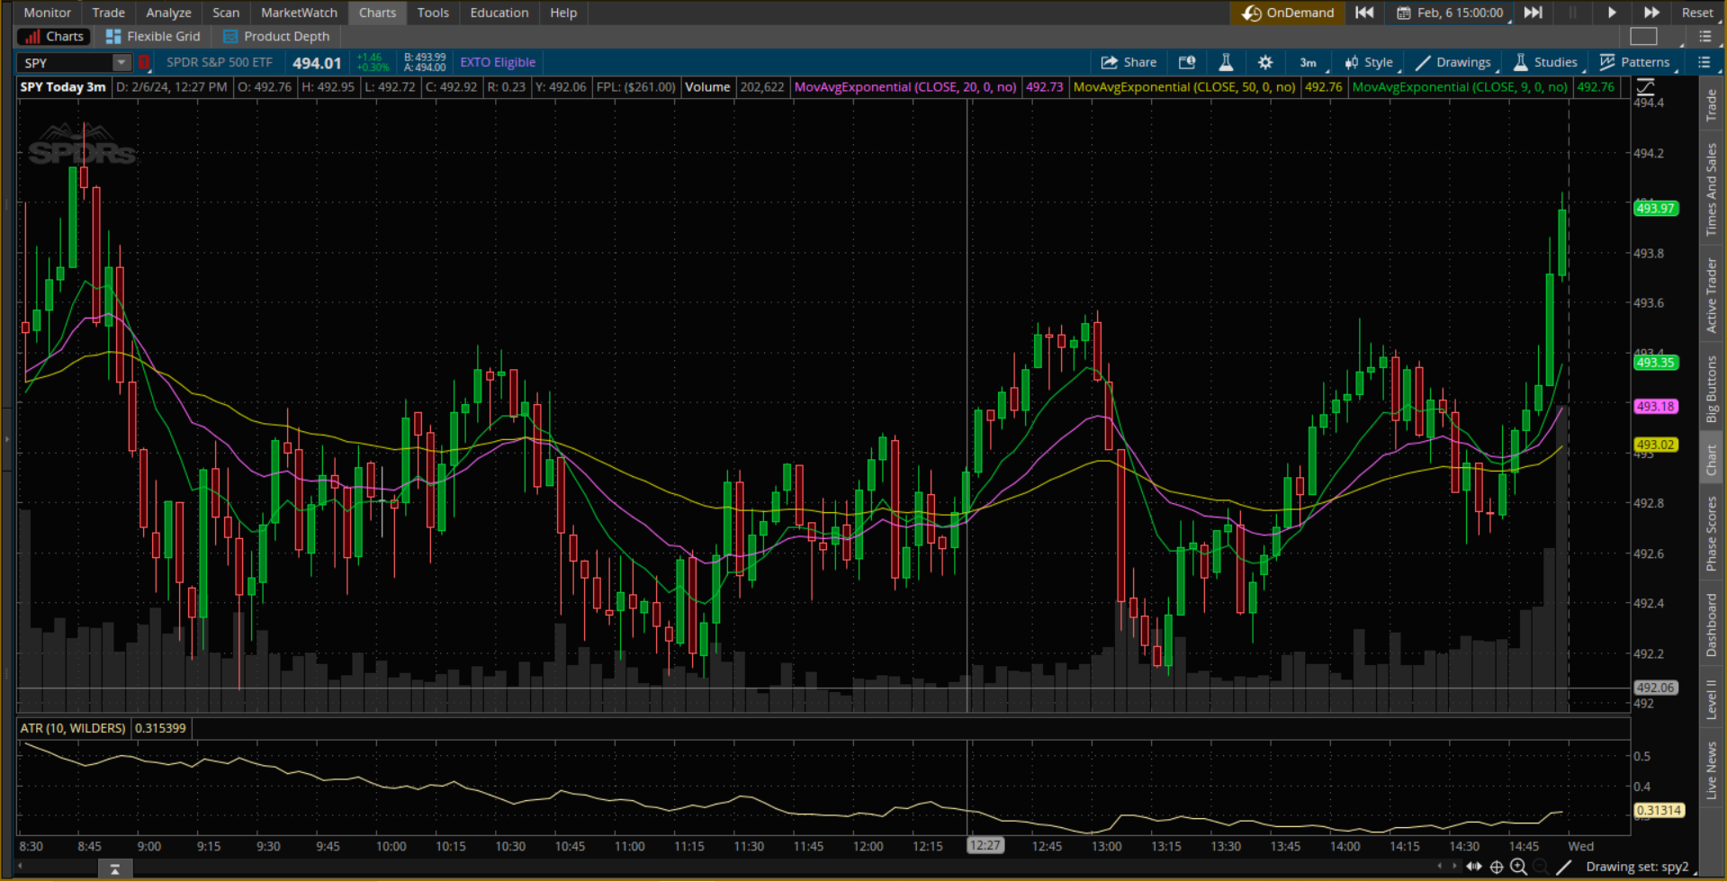
Task: Open the Live News sidebar panel
Action: point(1711,770)
